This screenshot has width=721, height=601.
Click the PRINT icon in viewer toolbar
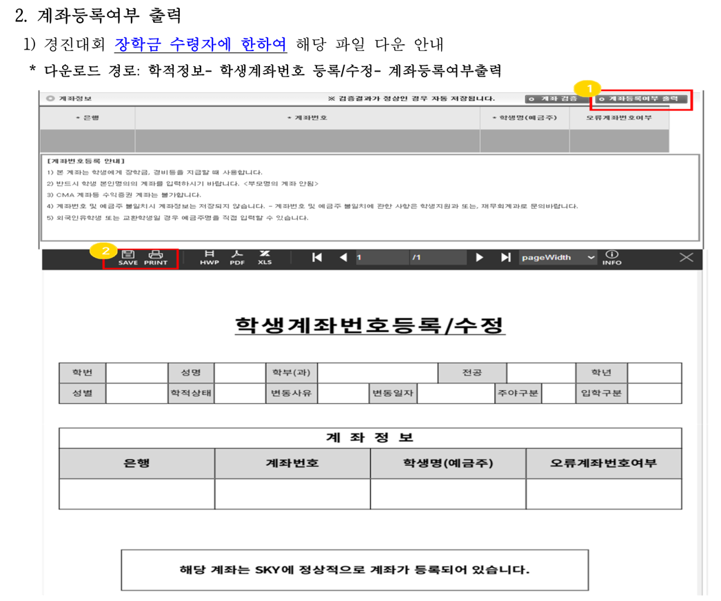click(x=155, y=258)
